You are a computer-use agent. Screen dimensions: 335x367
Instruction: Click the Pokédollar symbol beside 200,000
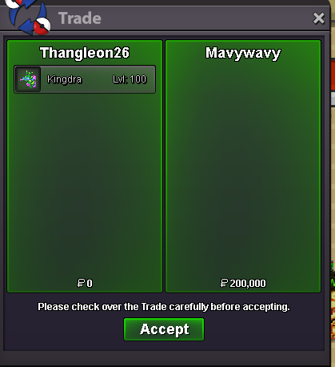[x=224, y=283]
